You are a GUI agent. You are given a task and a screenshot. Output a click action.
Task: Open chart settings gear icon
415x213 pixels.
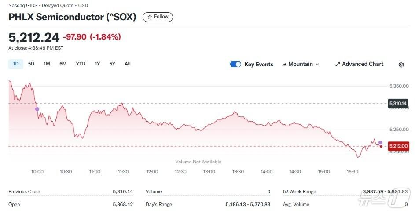[x=401, y=65]
